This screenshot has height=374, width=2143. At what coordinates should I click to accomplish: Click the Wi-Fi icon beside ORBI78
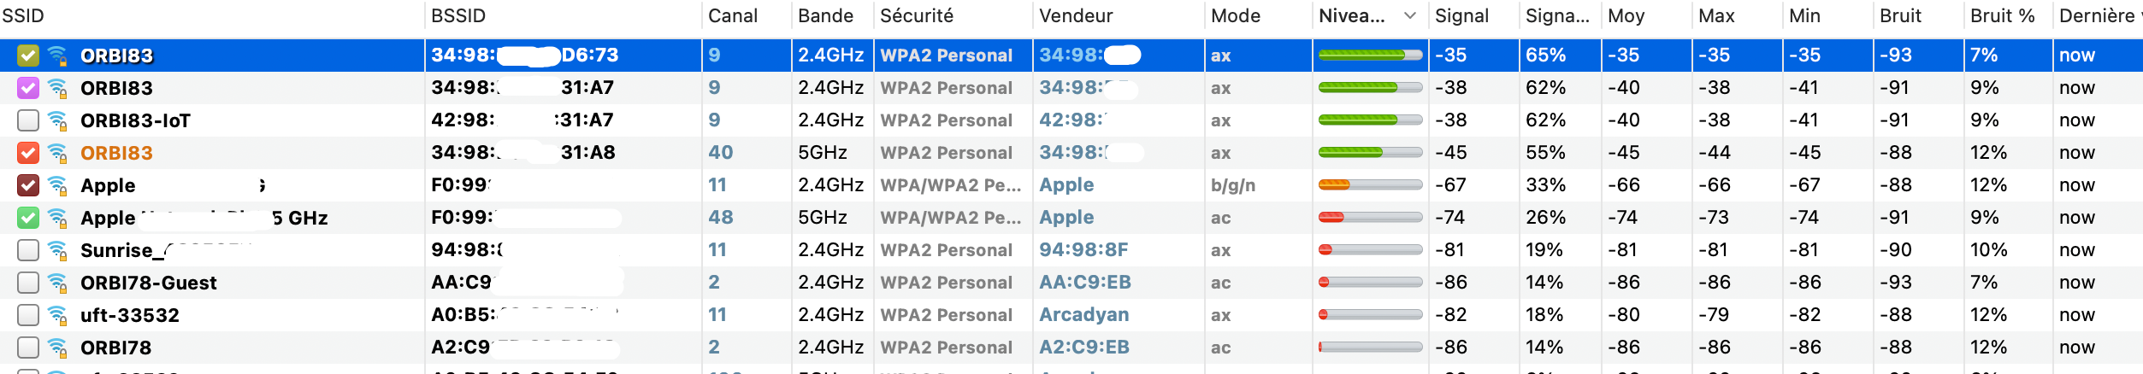[x=57, y=348]
